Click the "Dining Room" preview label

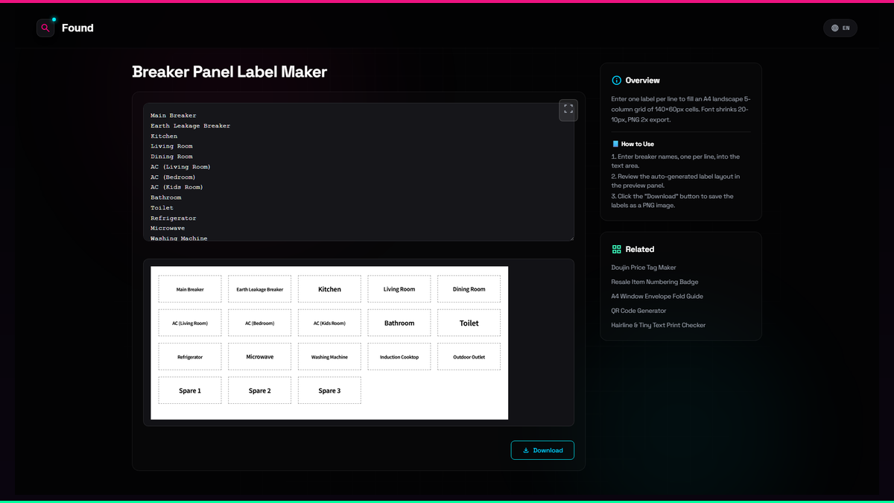tap(469, 289)
